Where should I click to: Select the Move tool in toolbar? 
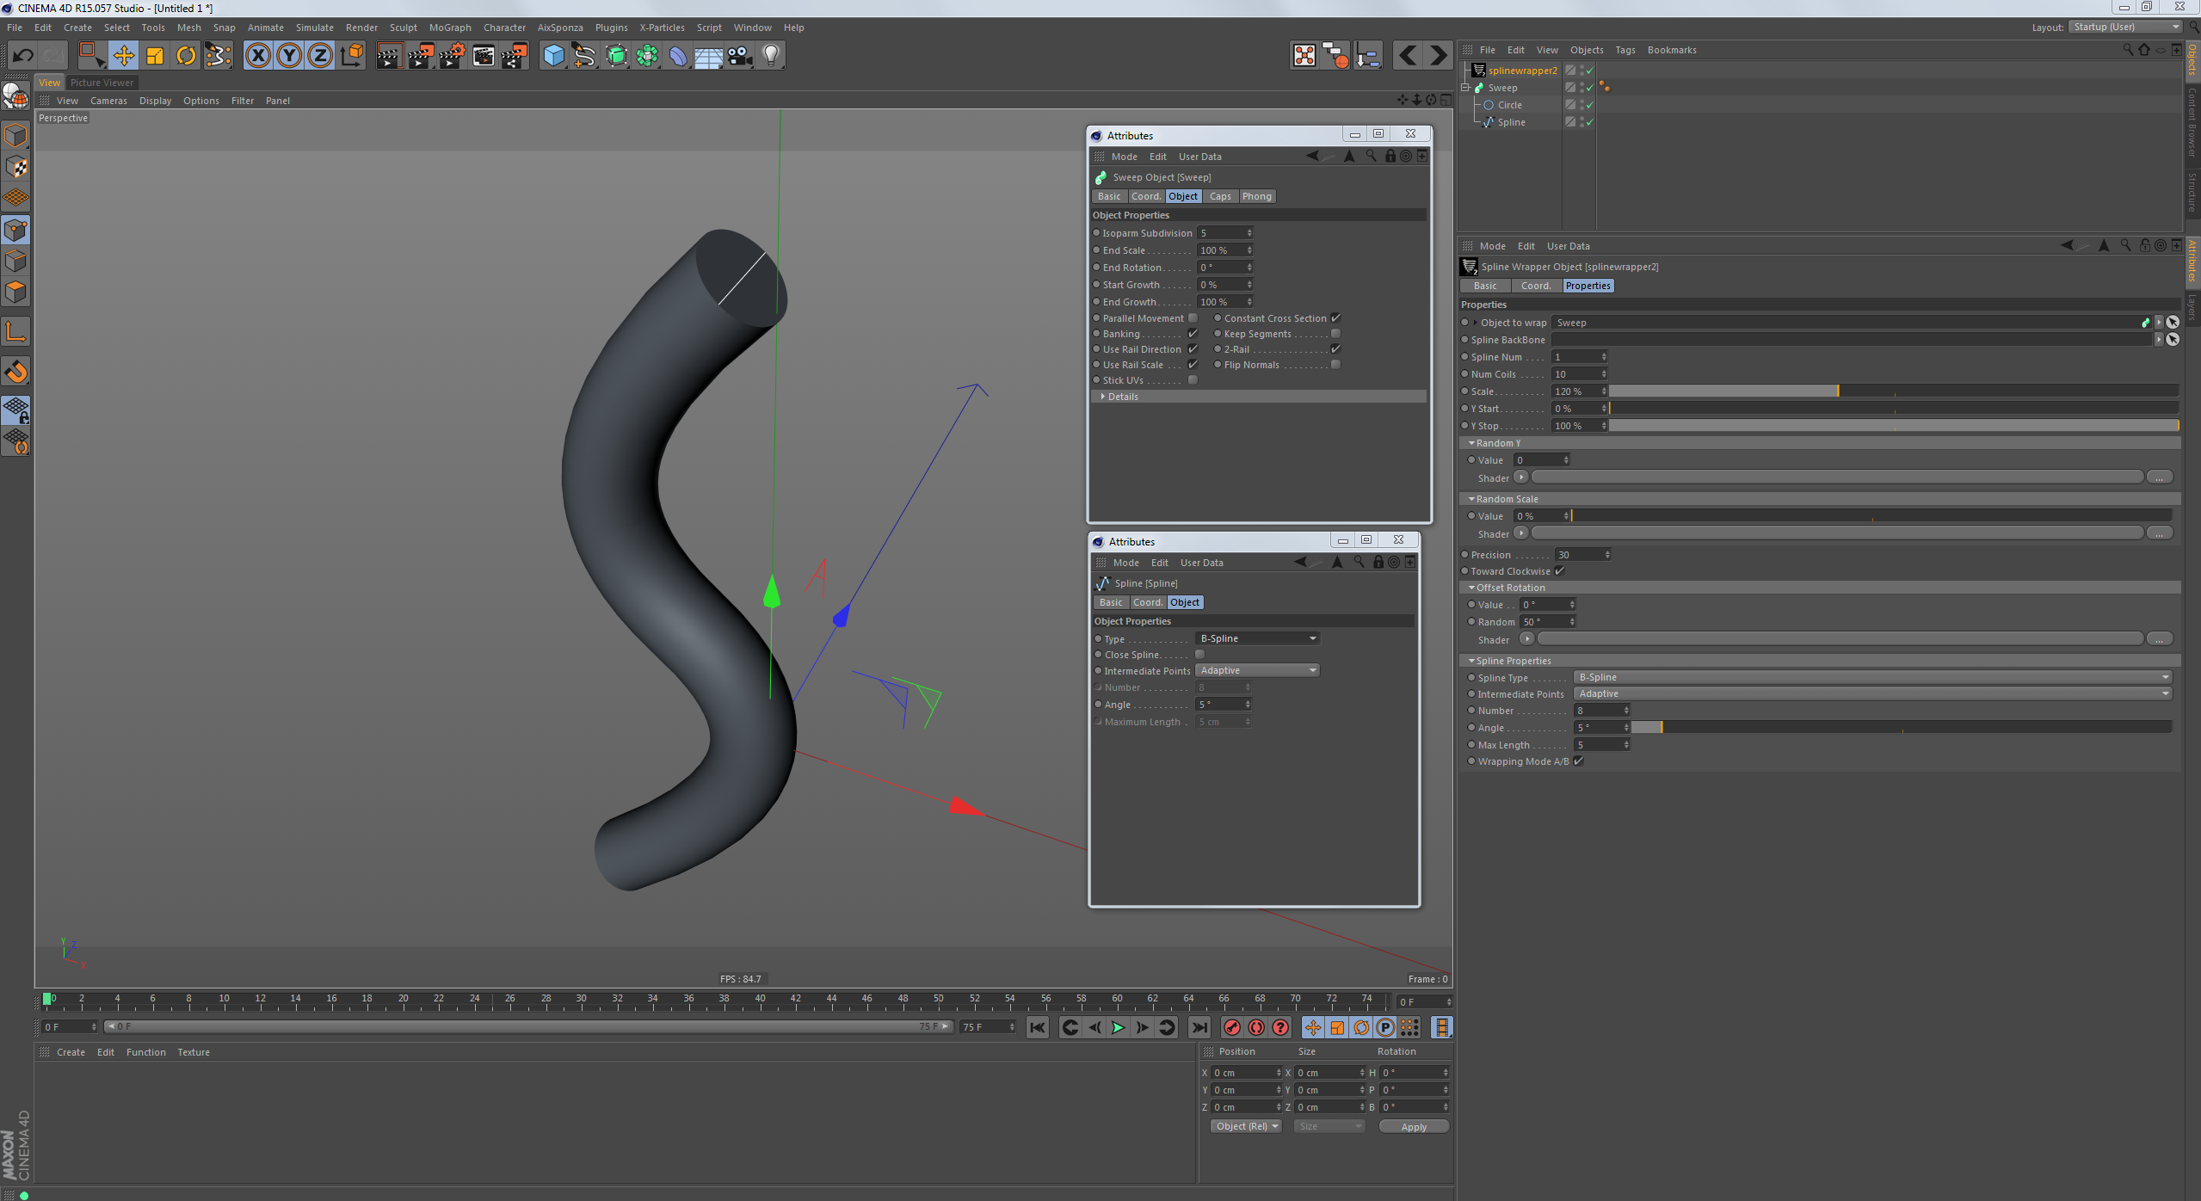pyautogui.click(x=123, y=56)
